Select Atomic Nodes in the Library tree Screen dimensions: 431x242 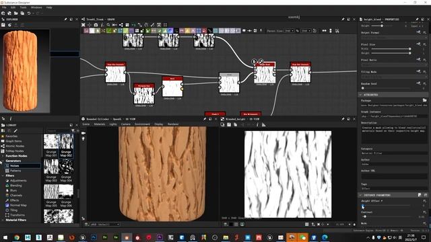15,146
